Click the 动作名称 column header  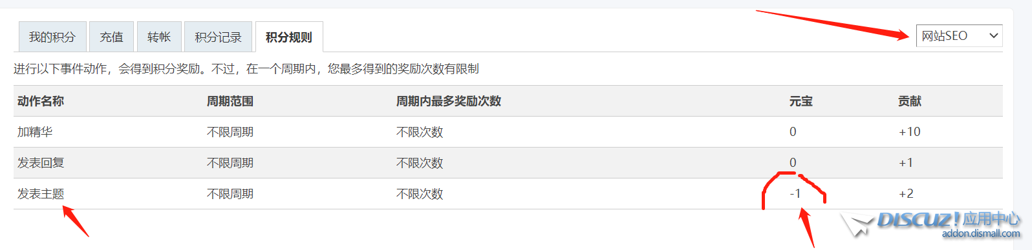coord(41,101)
